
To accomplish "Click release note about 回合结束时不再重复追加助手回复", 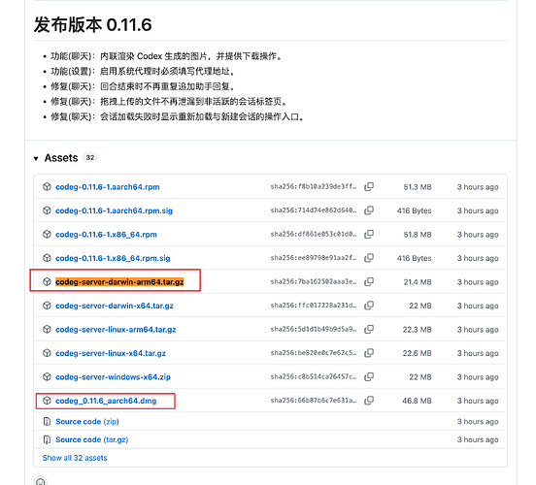I will [144, 86].
